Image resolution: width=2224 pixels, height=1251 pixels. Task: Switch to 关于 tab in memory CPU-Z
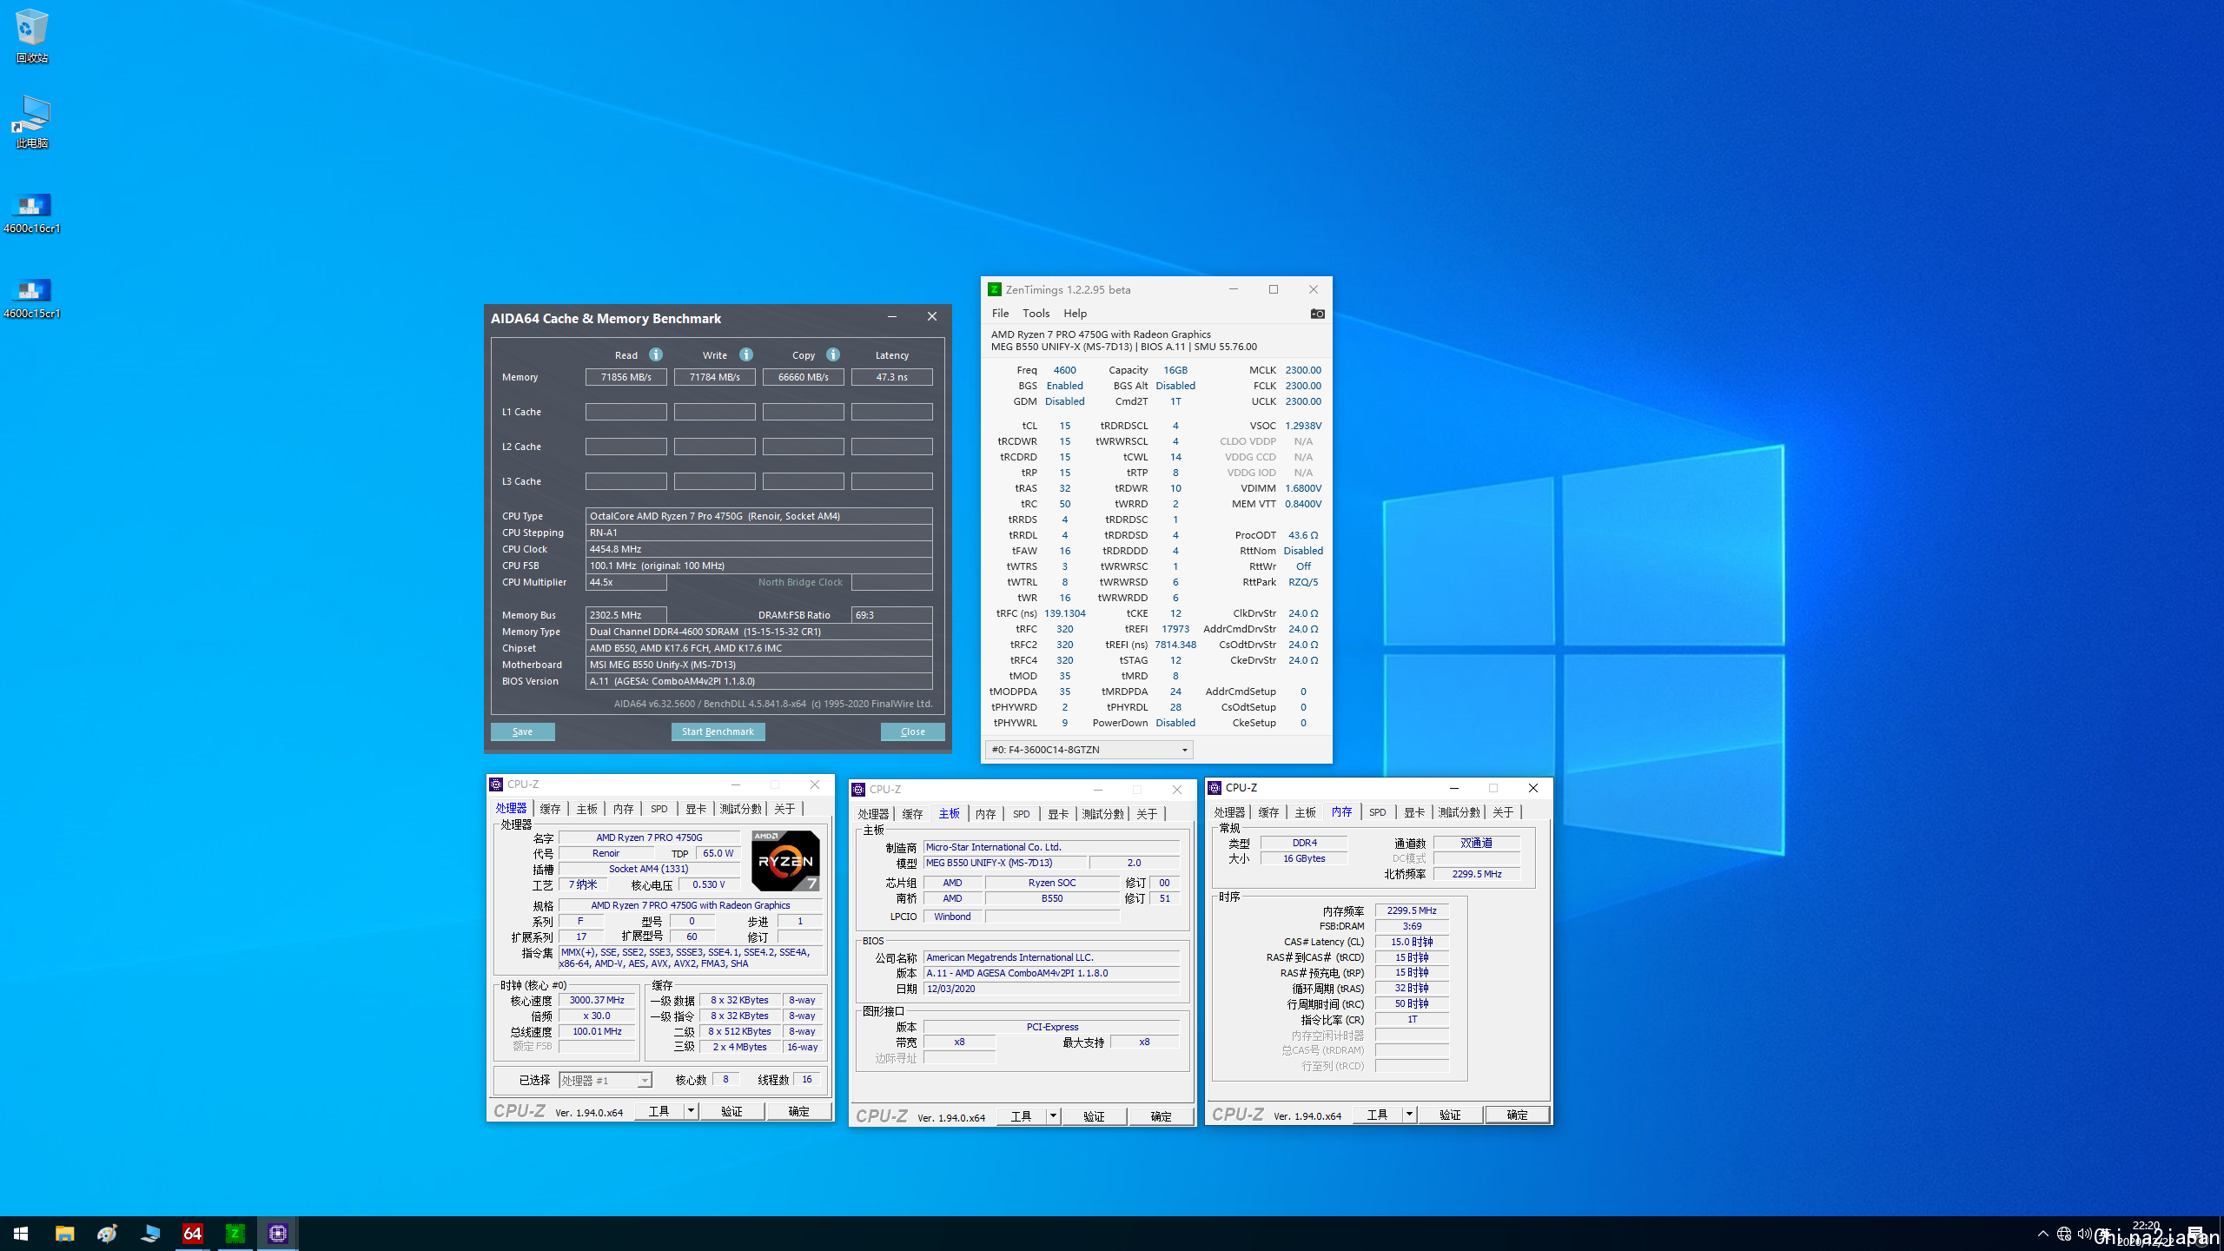1503,812
